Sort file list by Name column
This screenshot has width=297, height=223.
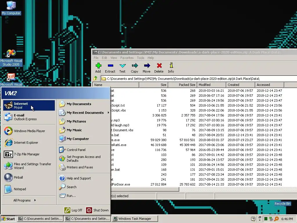(x=116, y=85)
